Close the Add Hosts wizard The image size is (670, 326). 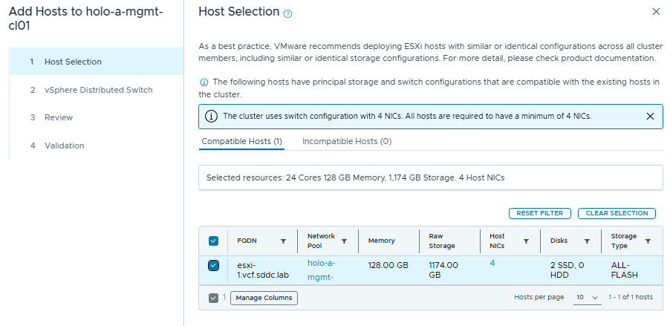tap(655, 12)
